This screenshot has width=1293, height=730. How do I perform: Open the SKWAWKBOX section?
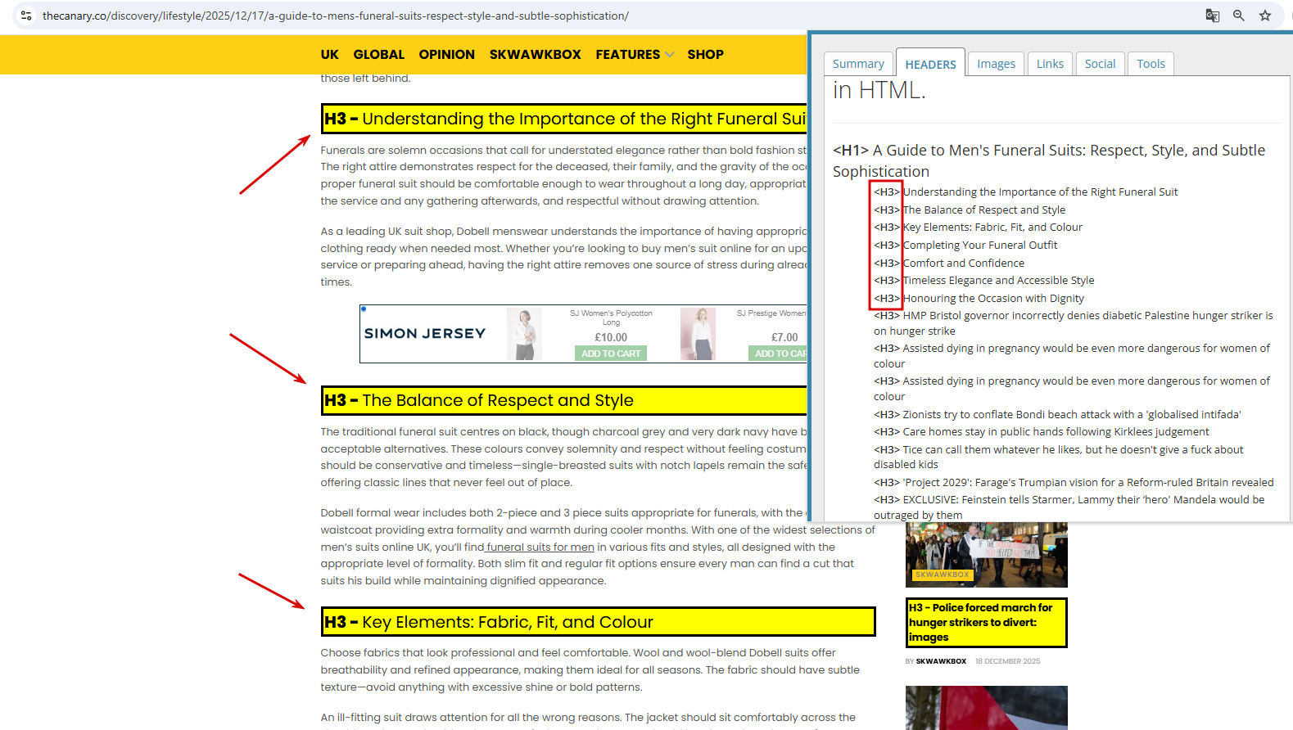coord(535,54)
